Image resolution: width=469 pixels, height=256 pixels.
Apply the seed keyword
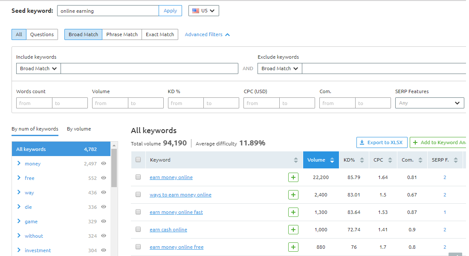point(170,11)
